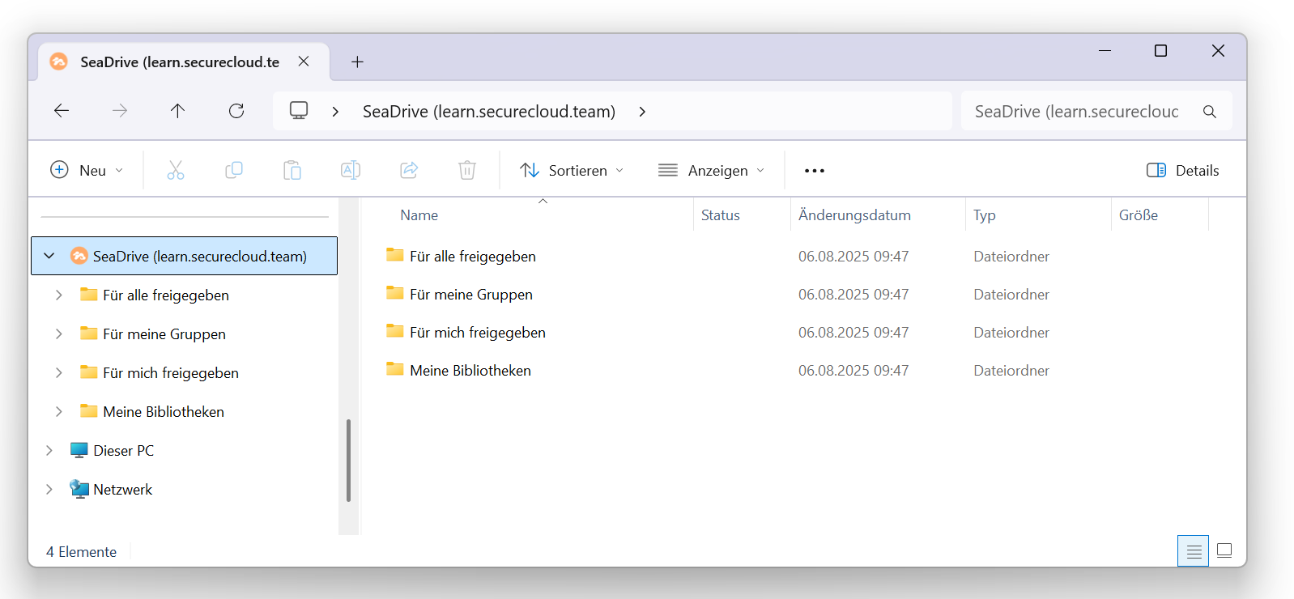Image resolution: width=1294 pixels, height=599 pixels.
Task: Click date of Meine Bibliotheken row
Action: [853, 371]
